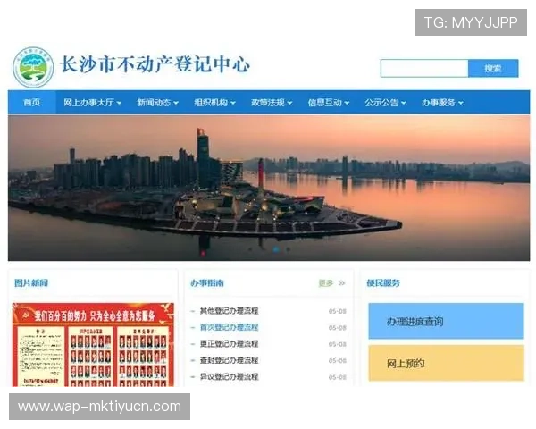This screenshot has height=429, width=536.
Task: Expand the 信息互动 dropdown menu
Action: click(x=329, y=102)
